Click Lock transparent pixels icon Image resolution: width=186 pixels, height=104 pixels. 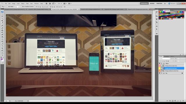tap(163, 61)
